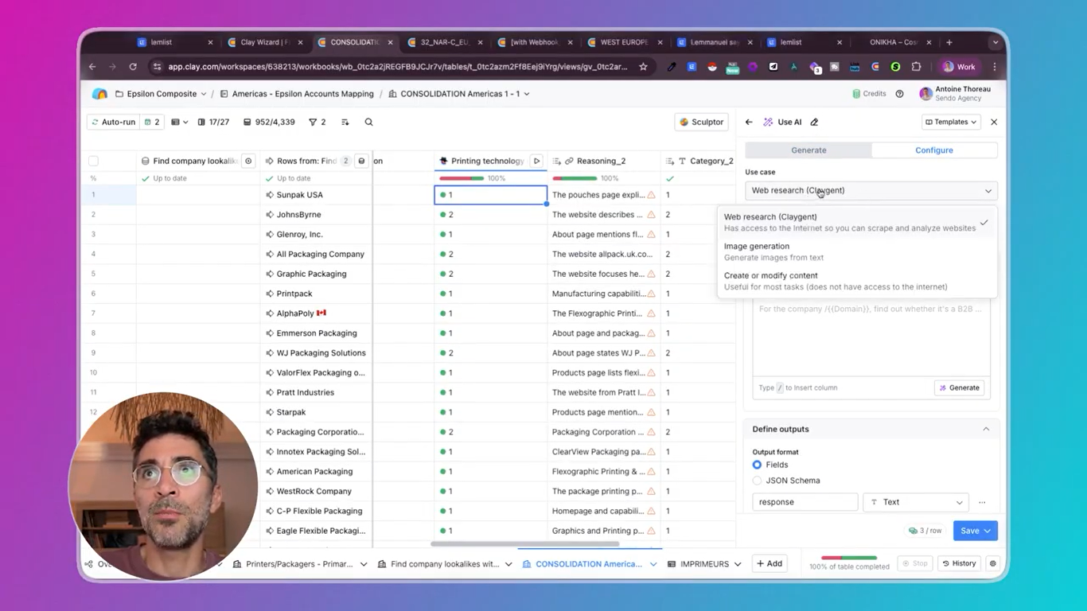
Task: Click the response field name input
Action: (805, 502)
